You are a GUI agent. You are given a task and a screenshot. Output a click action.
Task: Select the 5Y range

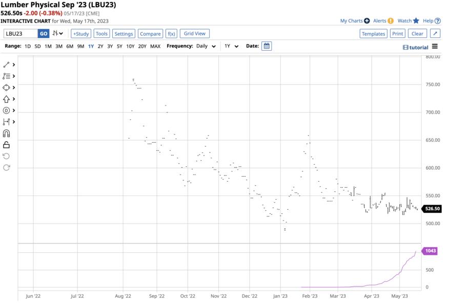click(x=119, y=46)
